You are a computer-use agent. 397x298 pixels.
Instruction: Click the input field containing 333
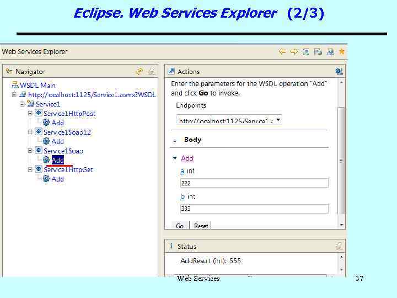254,209
